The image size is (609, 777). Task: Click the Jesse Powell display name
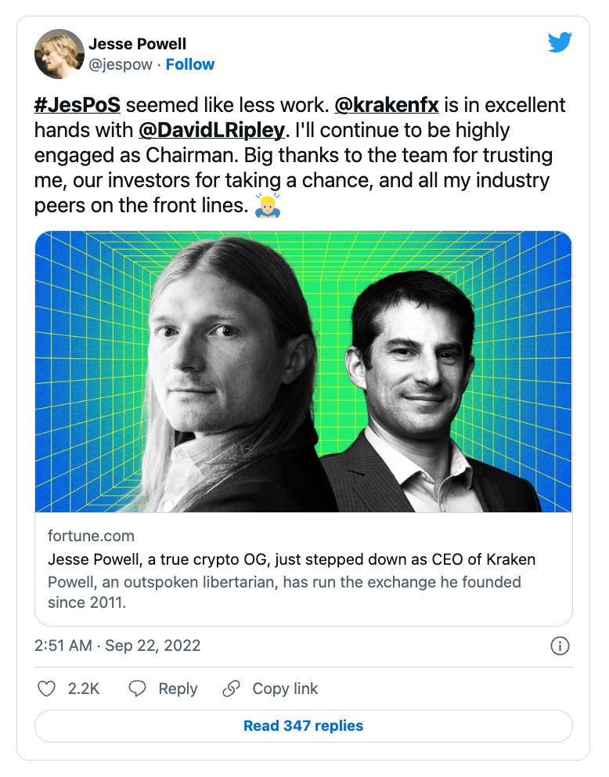tap(138, 44)
